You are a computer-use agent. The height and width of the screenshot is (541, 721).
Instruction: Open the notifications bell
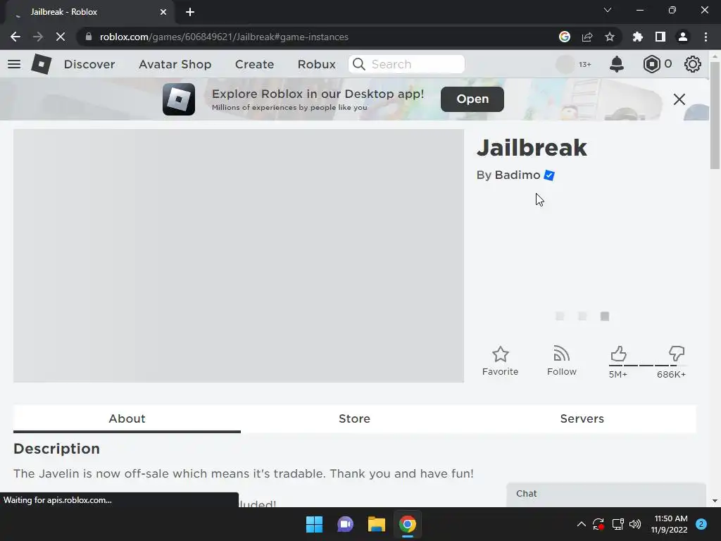(616, 64)
